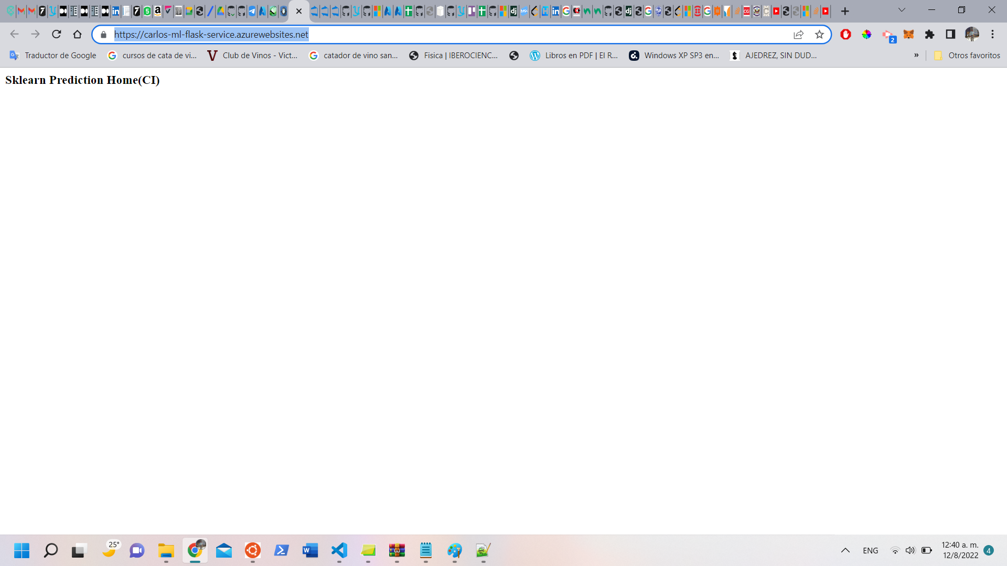Open Visual Studio Code from taskbar
Viewport: 1007px width, 566px height.
(x=339, y=550)
